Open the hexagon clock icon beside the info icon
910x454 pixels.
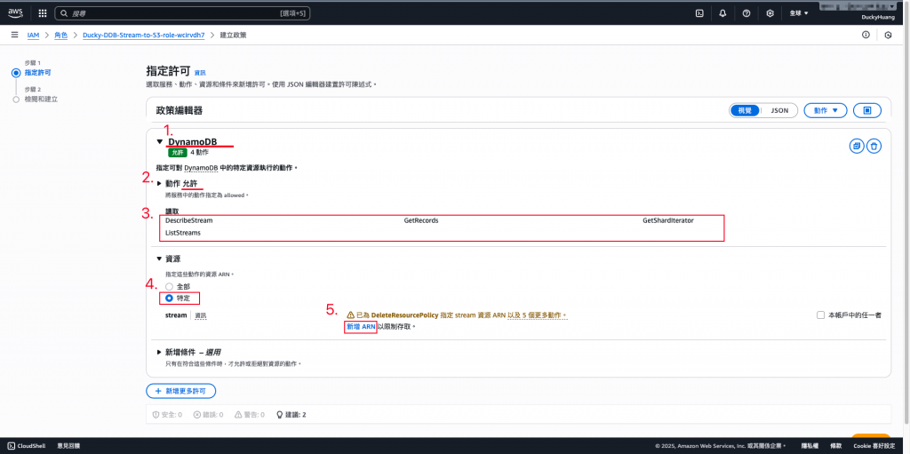(x=888, y=35)
